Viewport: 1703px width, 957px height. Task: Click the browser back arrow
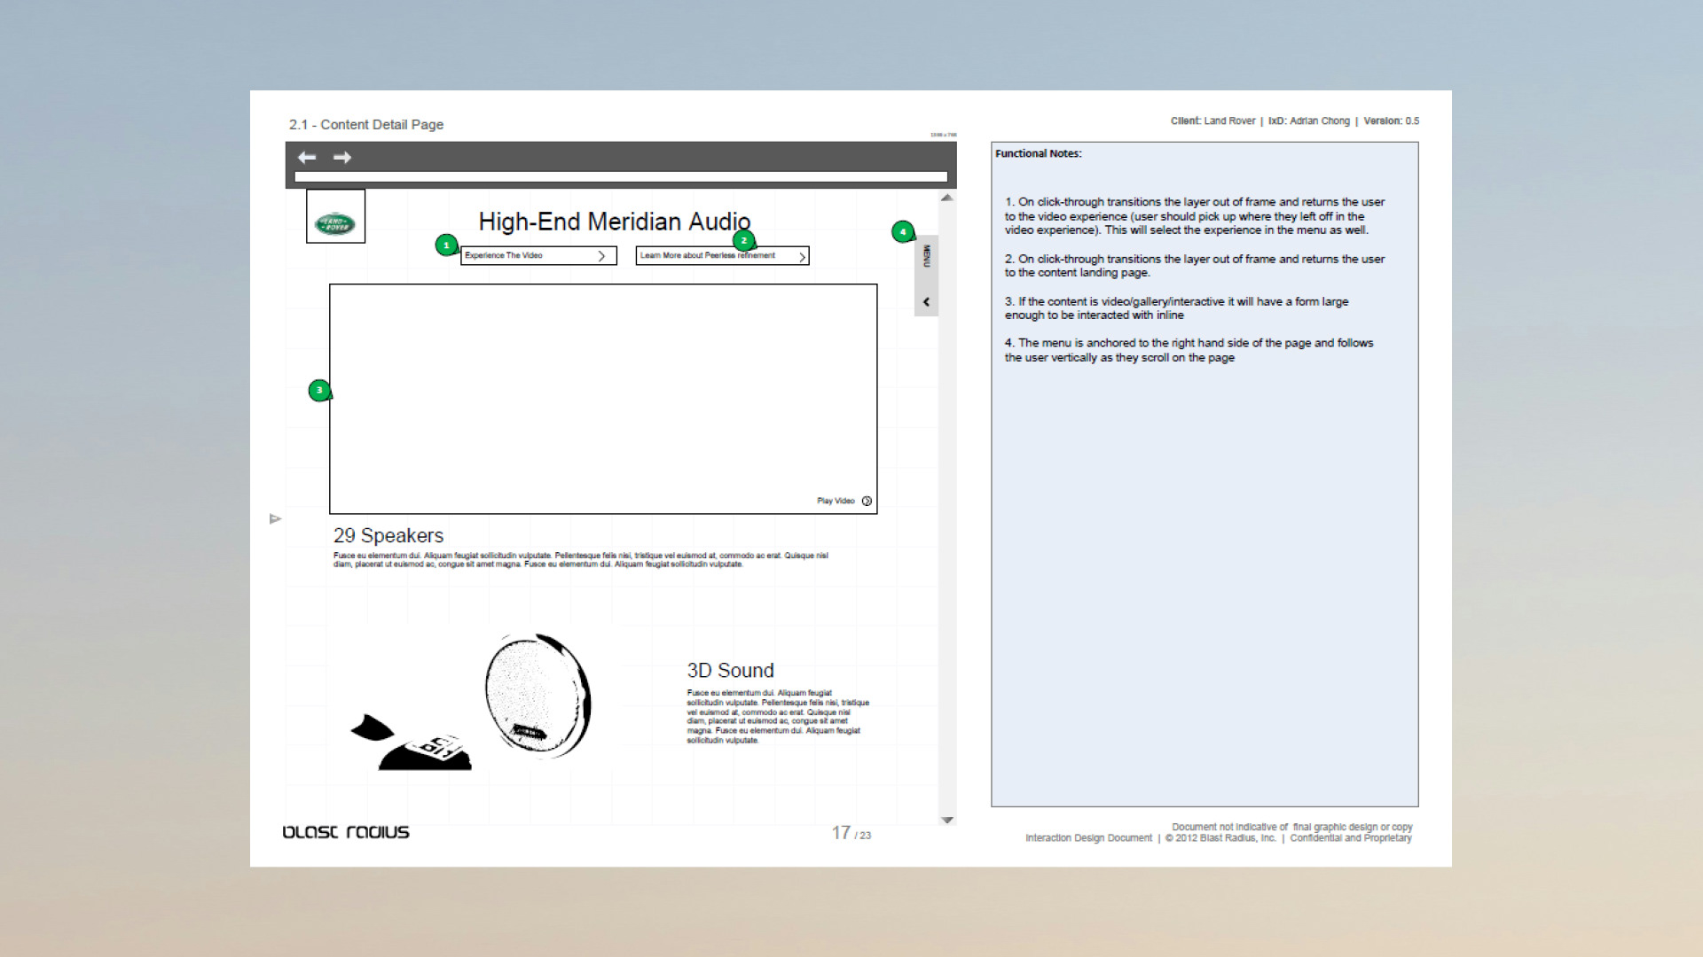(x=307, y=158)
